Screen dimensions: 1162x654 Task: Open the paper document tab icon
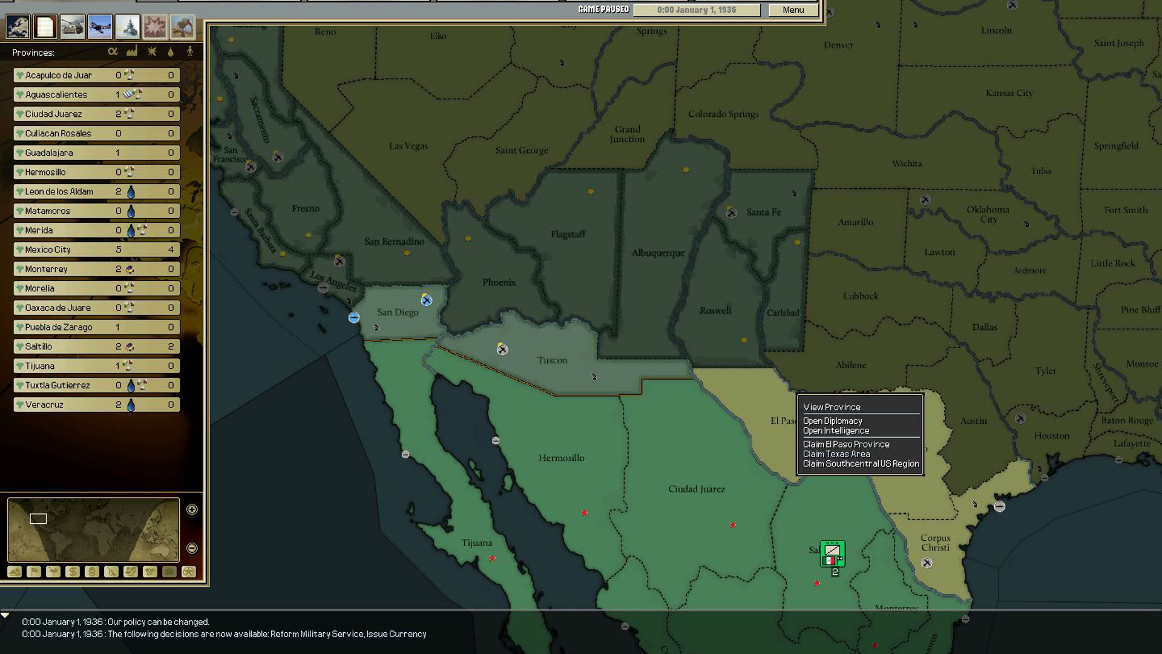point(45,27)
